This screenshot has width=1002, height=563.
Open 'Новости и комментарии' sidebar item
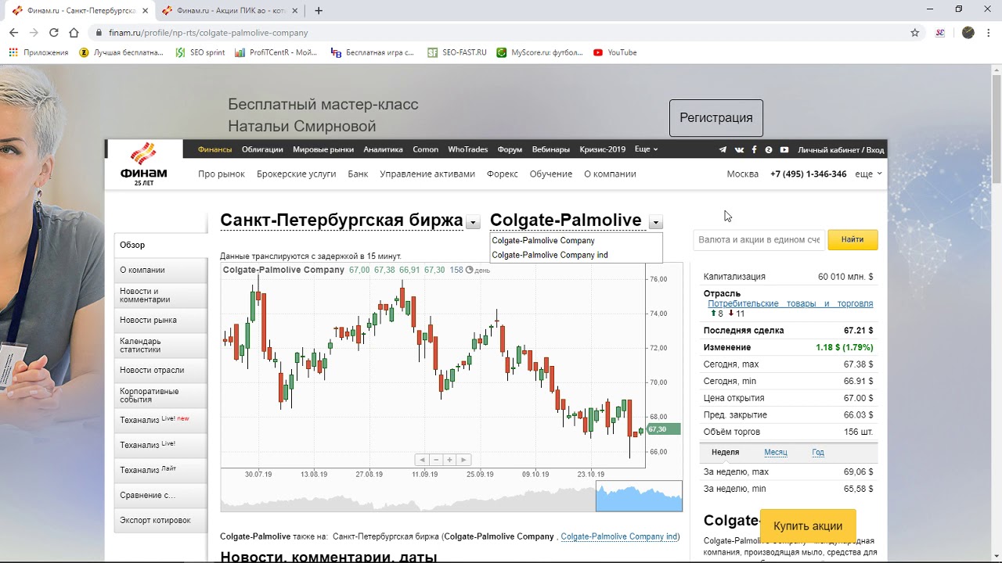pos(161,295)
